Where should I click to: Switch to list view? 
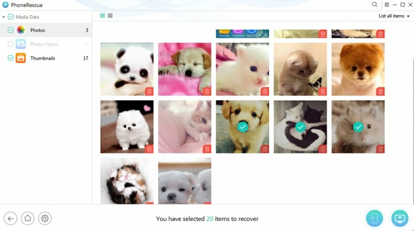[x=110, y=16]
